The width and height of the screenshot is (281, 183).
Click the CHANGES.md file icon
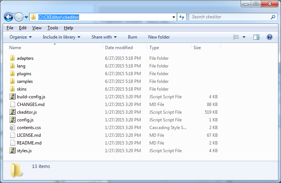[13, 104]
